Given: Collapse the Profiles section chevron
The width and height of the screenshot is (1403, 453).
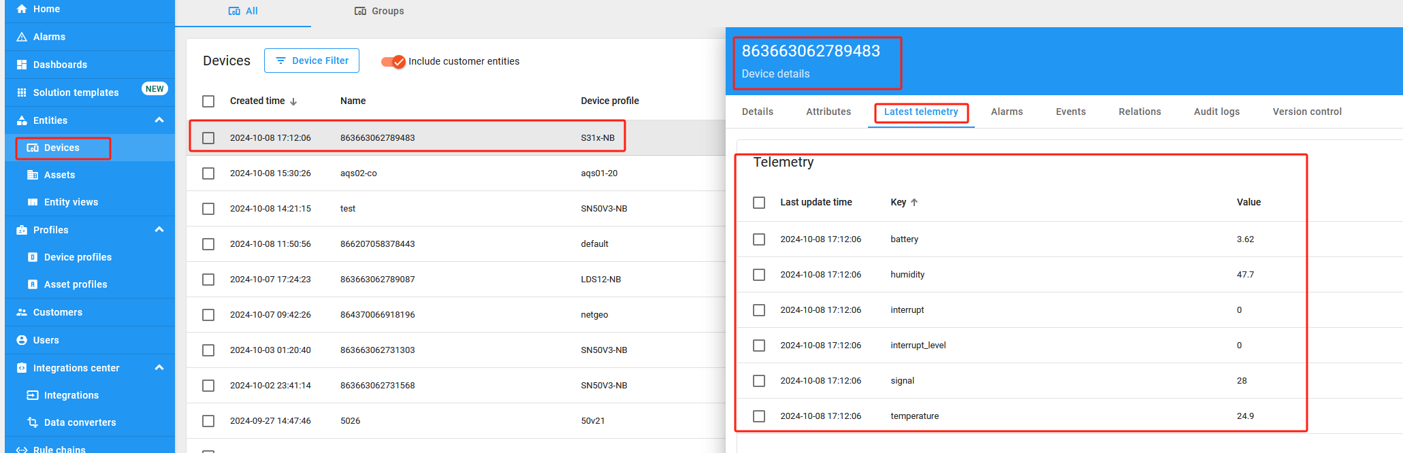Looking at the screenshot, I should (x=159, y=230).
